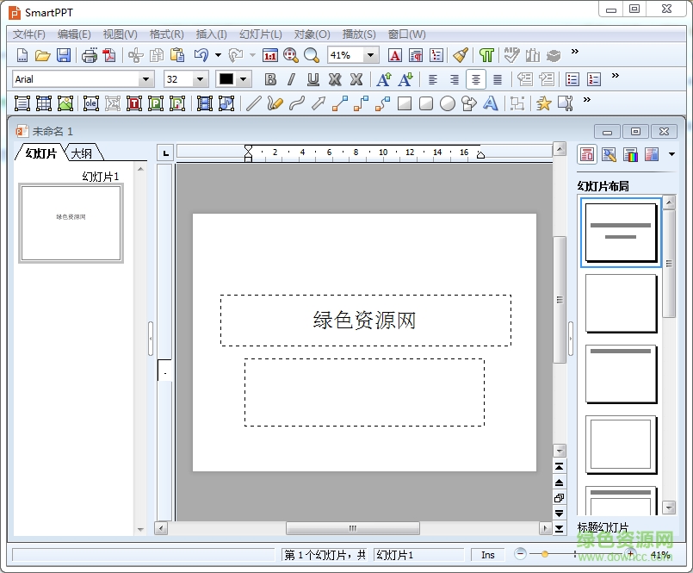
Task: Apply Italic formatting to text
Action: tap(292, 78)
